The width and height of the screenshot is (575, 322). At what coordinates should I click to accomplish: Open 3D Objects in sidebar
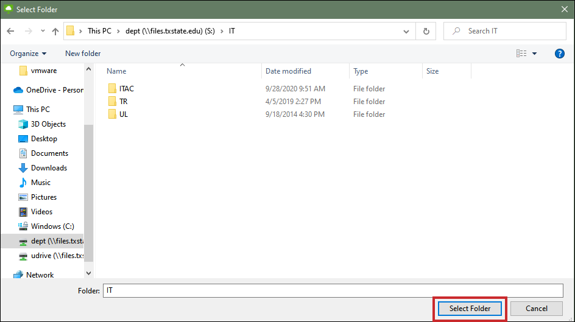[x=48, y=124]
